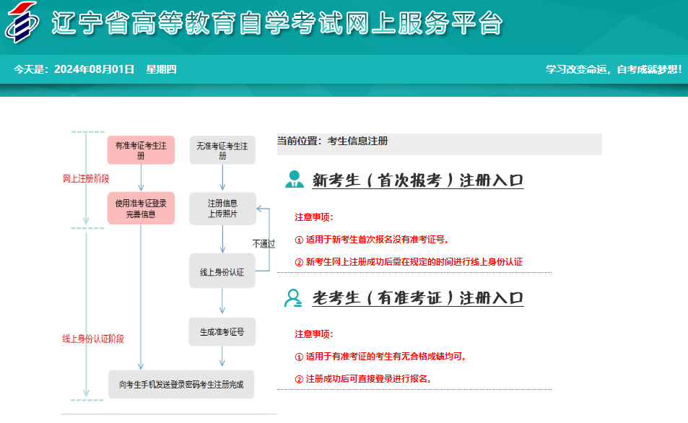Click the 有准考证考生注册 flowchart box
The width and height of the screenshot is (688, 423).
[x=141, y=150]
